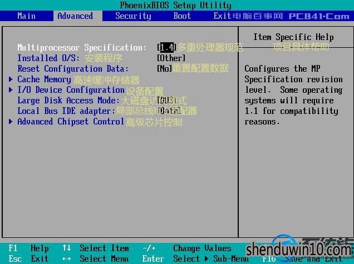Expand the Cache Memory submenu arrow

coord(11,79)
